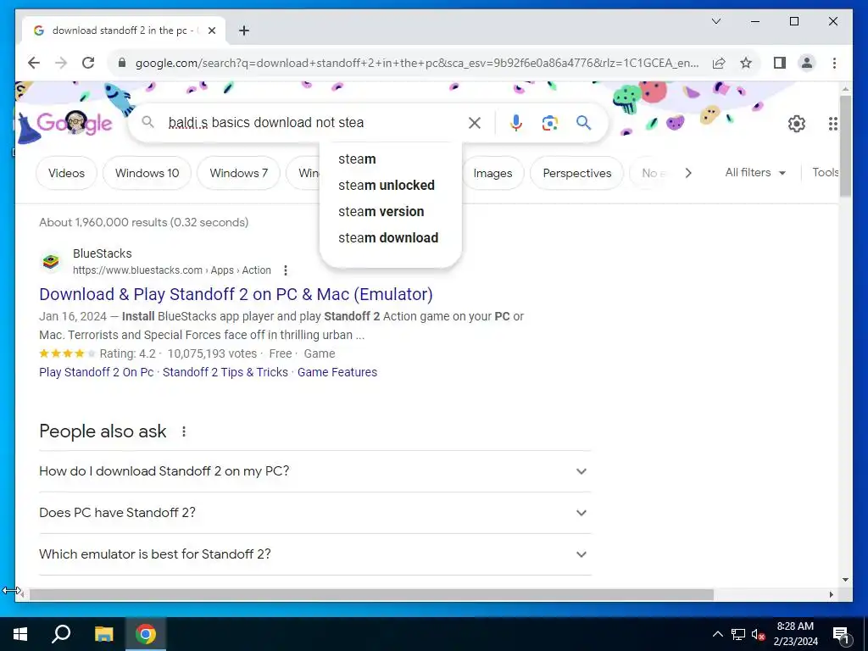View site information padlock icon
The width and height of the screenshot is (868, 651).
122,63
